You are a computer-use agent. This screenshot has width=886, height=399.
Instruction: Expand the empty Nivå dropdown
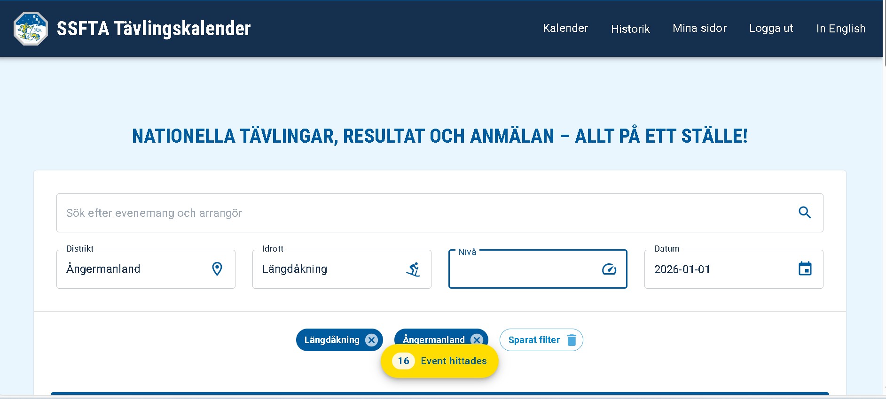click(x=522, y=269)
